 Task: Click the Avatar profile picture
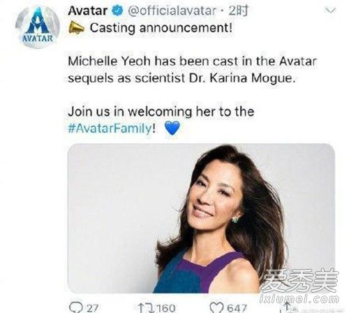(x=38, y=27)
